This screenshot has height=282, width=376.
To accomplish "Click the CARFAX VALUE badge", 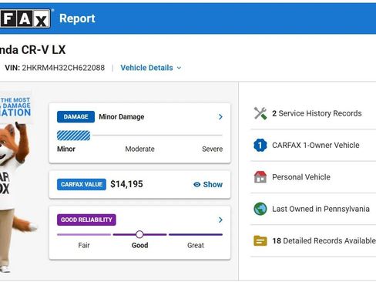I will [82, 184].
